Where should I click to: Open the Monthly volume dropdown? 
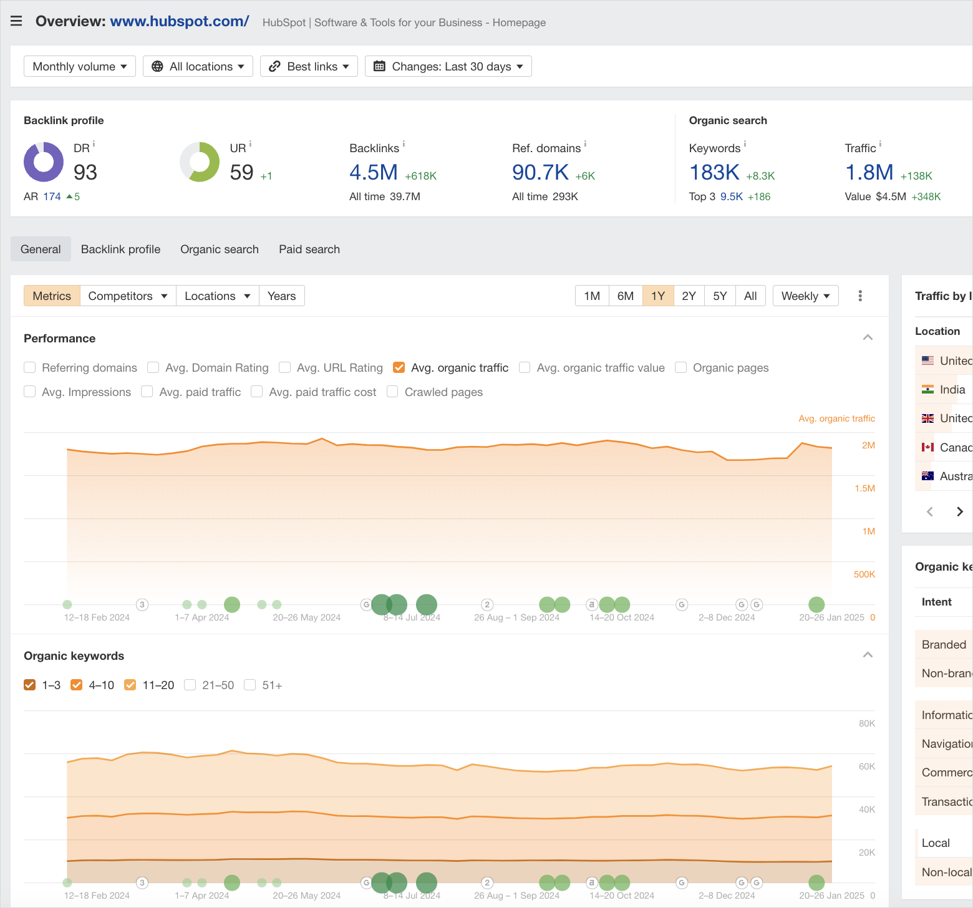(x=80, y=66)
